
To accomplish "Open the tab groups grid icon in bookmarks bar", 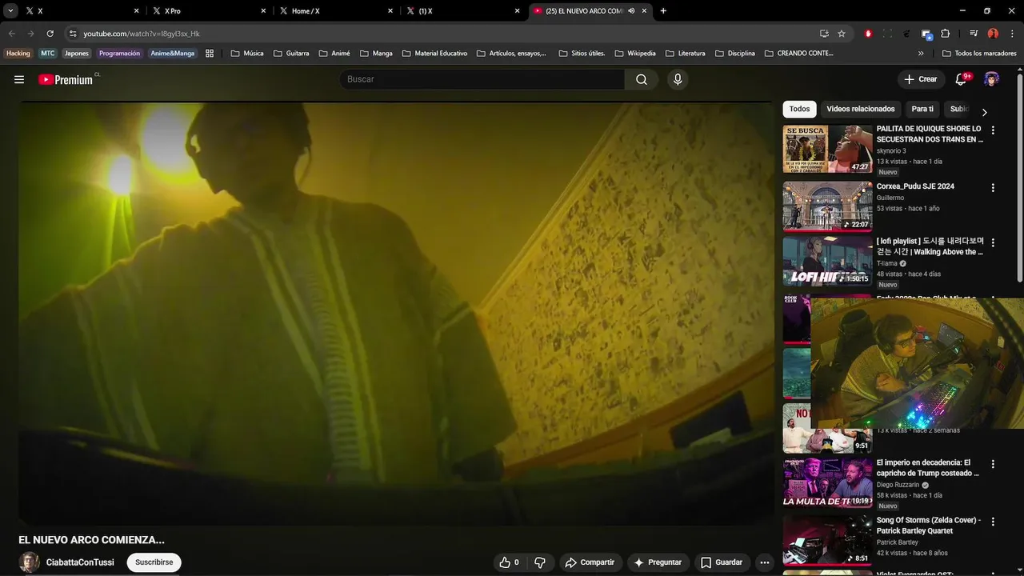I will (x=210, y=54).
